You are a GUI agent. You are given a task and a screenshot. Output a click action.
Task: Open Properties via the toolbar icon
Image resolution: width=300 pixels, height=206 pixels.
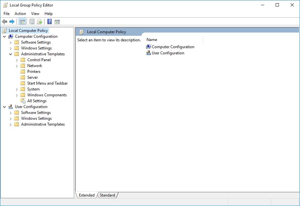(x=32, y=21)
